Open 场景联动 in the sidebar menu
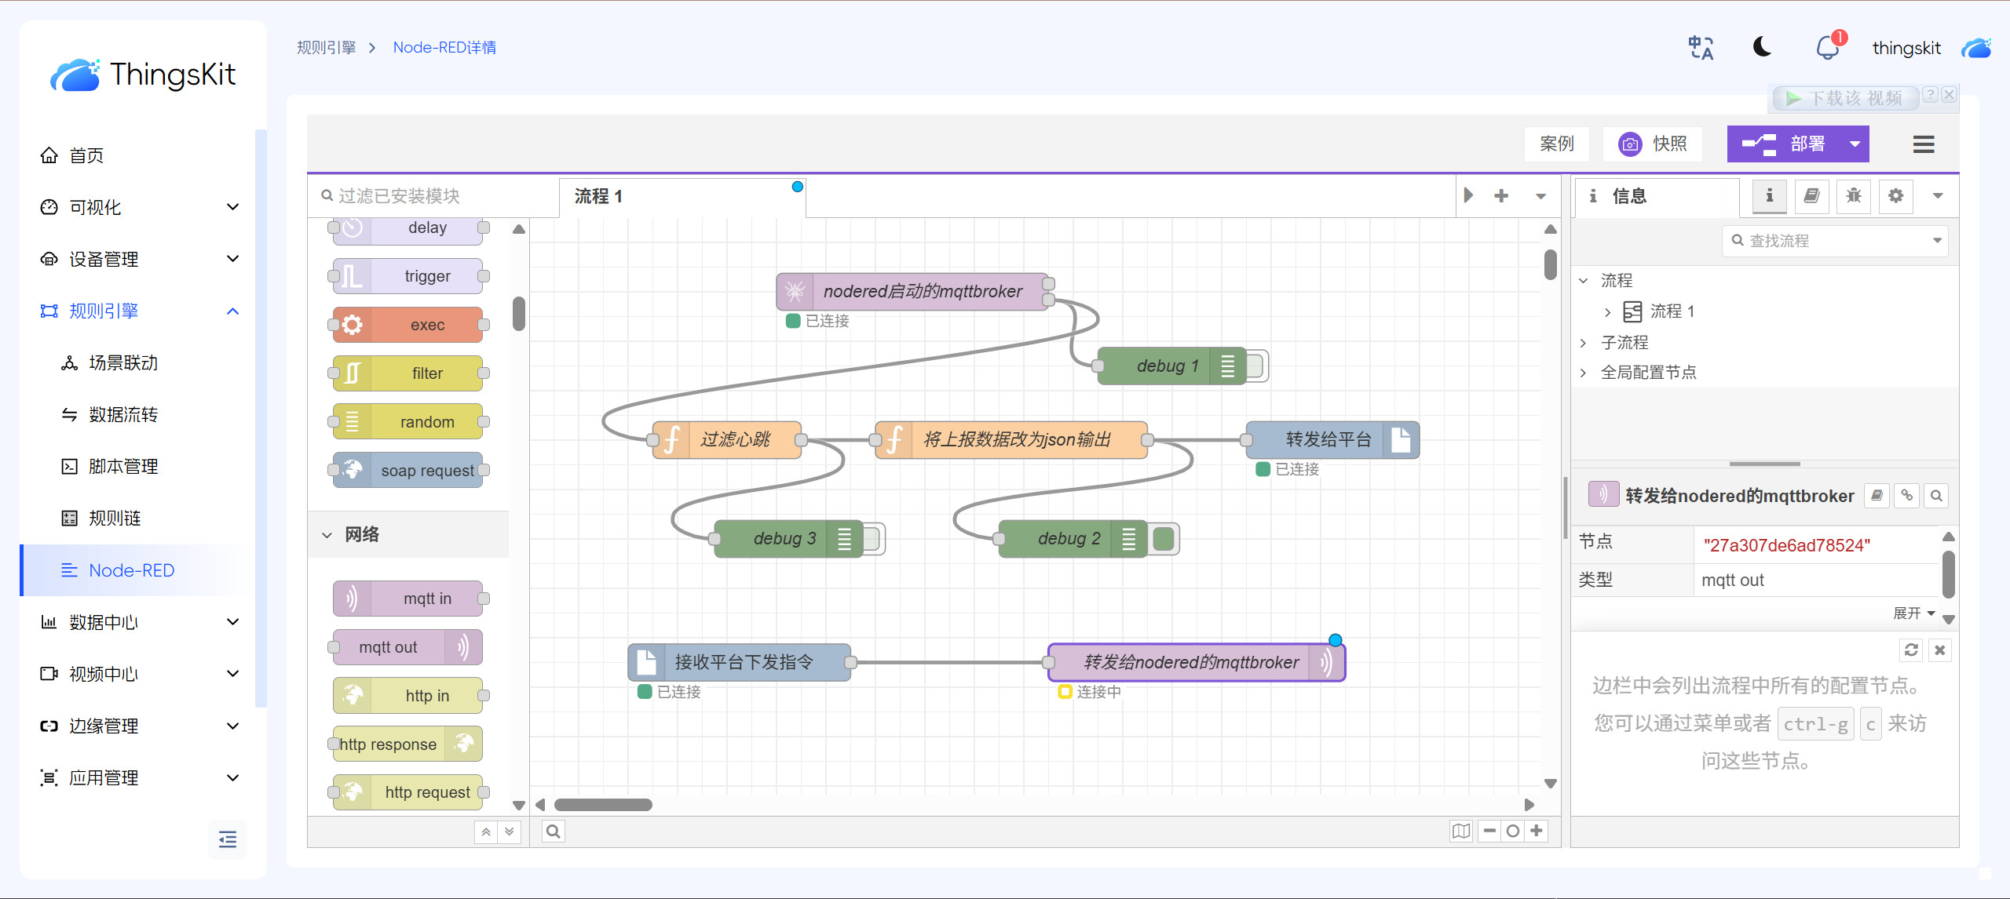Screen dimensions: 2010x899 pos(123,363)
